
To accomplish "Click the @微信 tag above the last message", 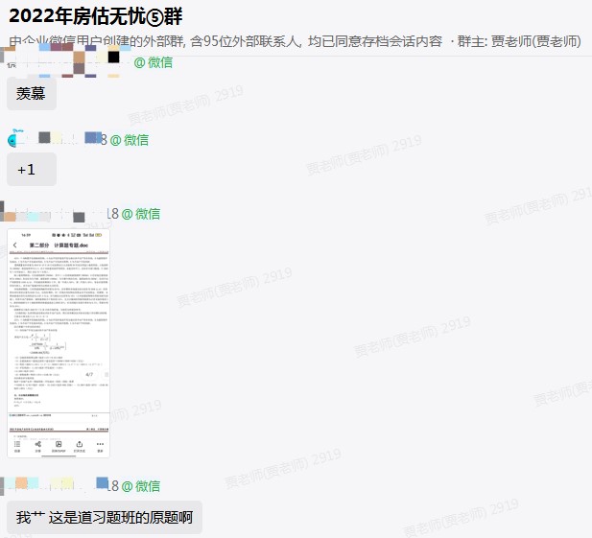I will (x=141, y=486).
